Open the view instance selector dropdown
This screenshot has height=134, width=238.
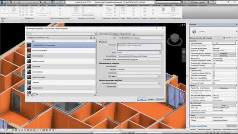click(x=206, y=38)
